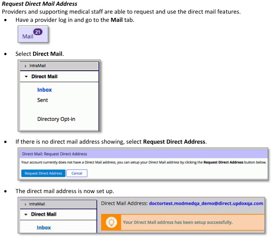
Task: Expand IntraMail arrow in sidebar with Sent folder
Action: click(26, 66)
